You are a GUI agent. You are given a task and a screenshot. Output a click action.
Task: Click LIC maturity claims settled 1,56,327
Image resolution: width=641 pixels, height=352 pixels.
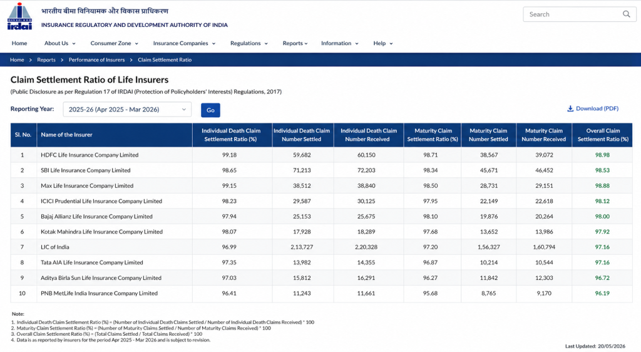[488, 247]
